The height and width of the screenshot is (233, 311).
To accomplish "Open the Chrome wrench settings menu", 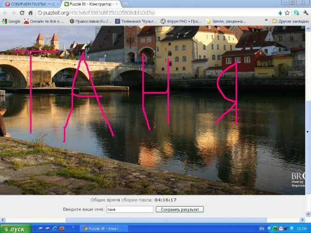I will tap(305, 12).
